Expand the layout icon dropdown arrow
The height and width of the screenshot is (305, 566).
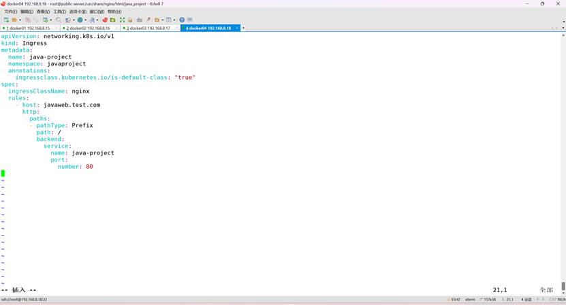(x=174, y=20)
